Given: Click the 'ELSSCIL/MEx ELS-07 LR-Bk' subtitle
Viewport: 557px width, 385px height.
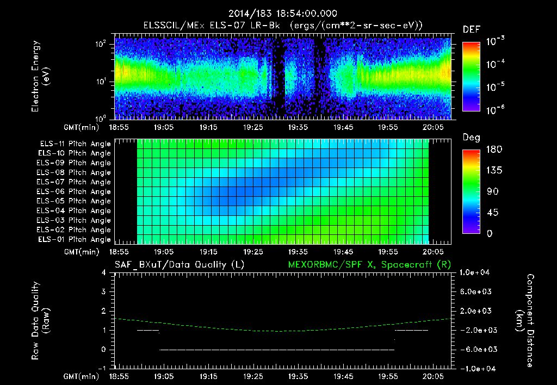Looking at the screenshot, I should pyautogui.click(x=212, y=26).
